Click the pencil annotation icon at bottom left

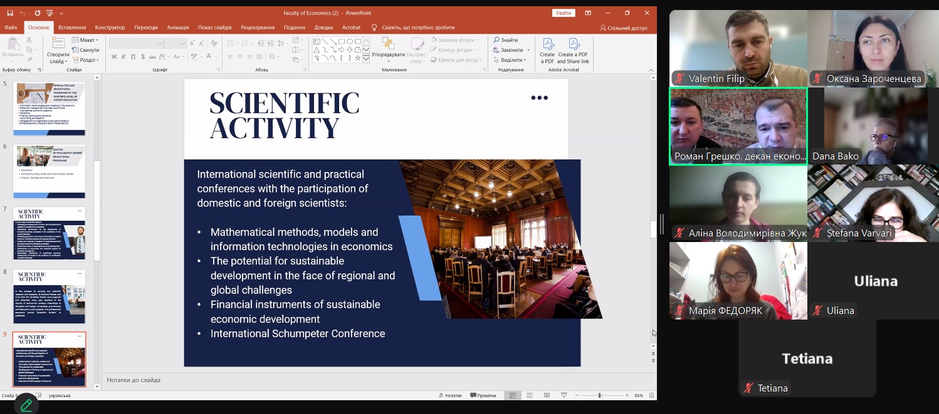(26, 405)
